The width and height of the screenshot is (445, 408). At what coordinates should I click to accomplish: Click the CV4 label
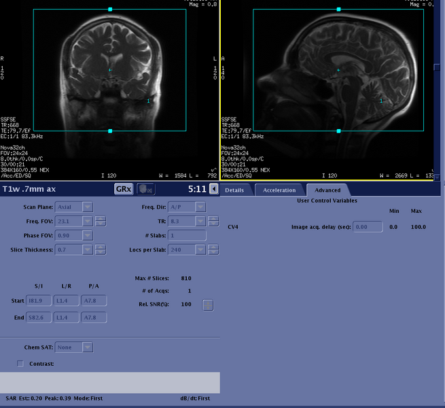(x=233, y=227)
